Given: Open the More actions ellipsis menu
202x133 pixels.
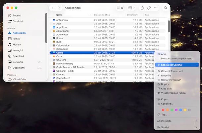Looking at the screenshot, I should (156, 8).
